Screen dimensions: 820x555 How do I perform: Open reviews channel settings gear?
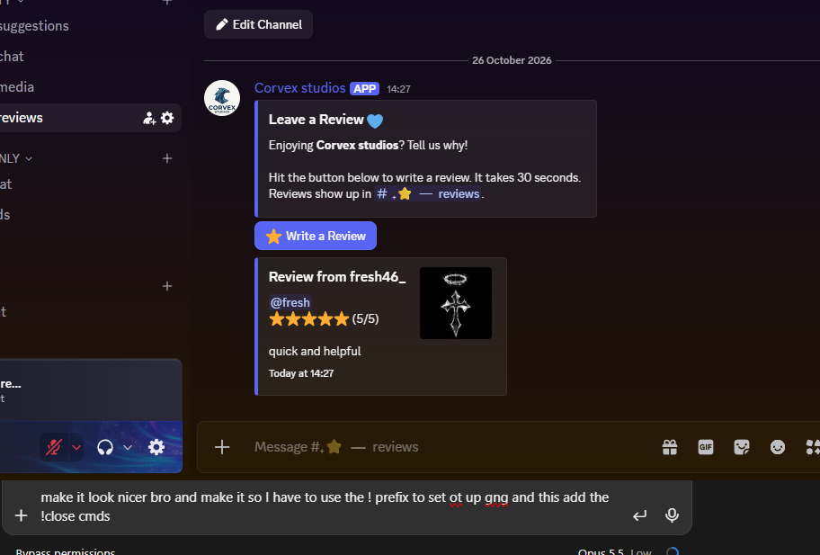tap(167, 118)
